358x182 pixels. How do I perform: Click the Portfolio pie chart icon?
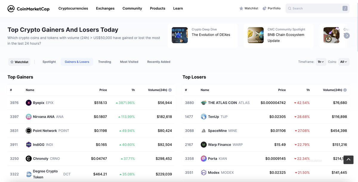click(264, 8)
